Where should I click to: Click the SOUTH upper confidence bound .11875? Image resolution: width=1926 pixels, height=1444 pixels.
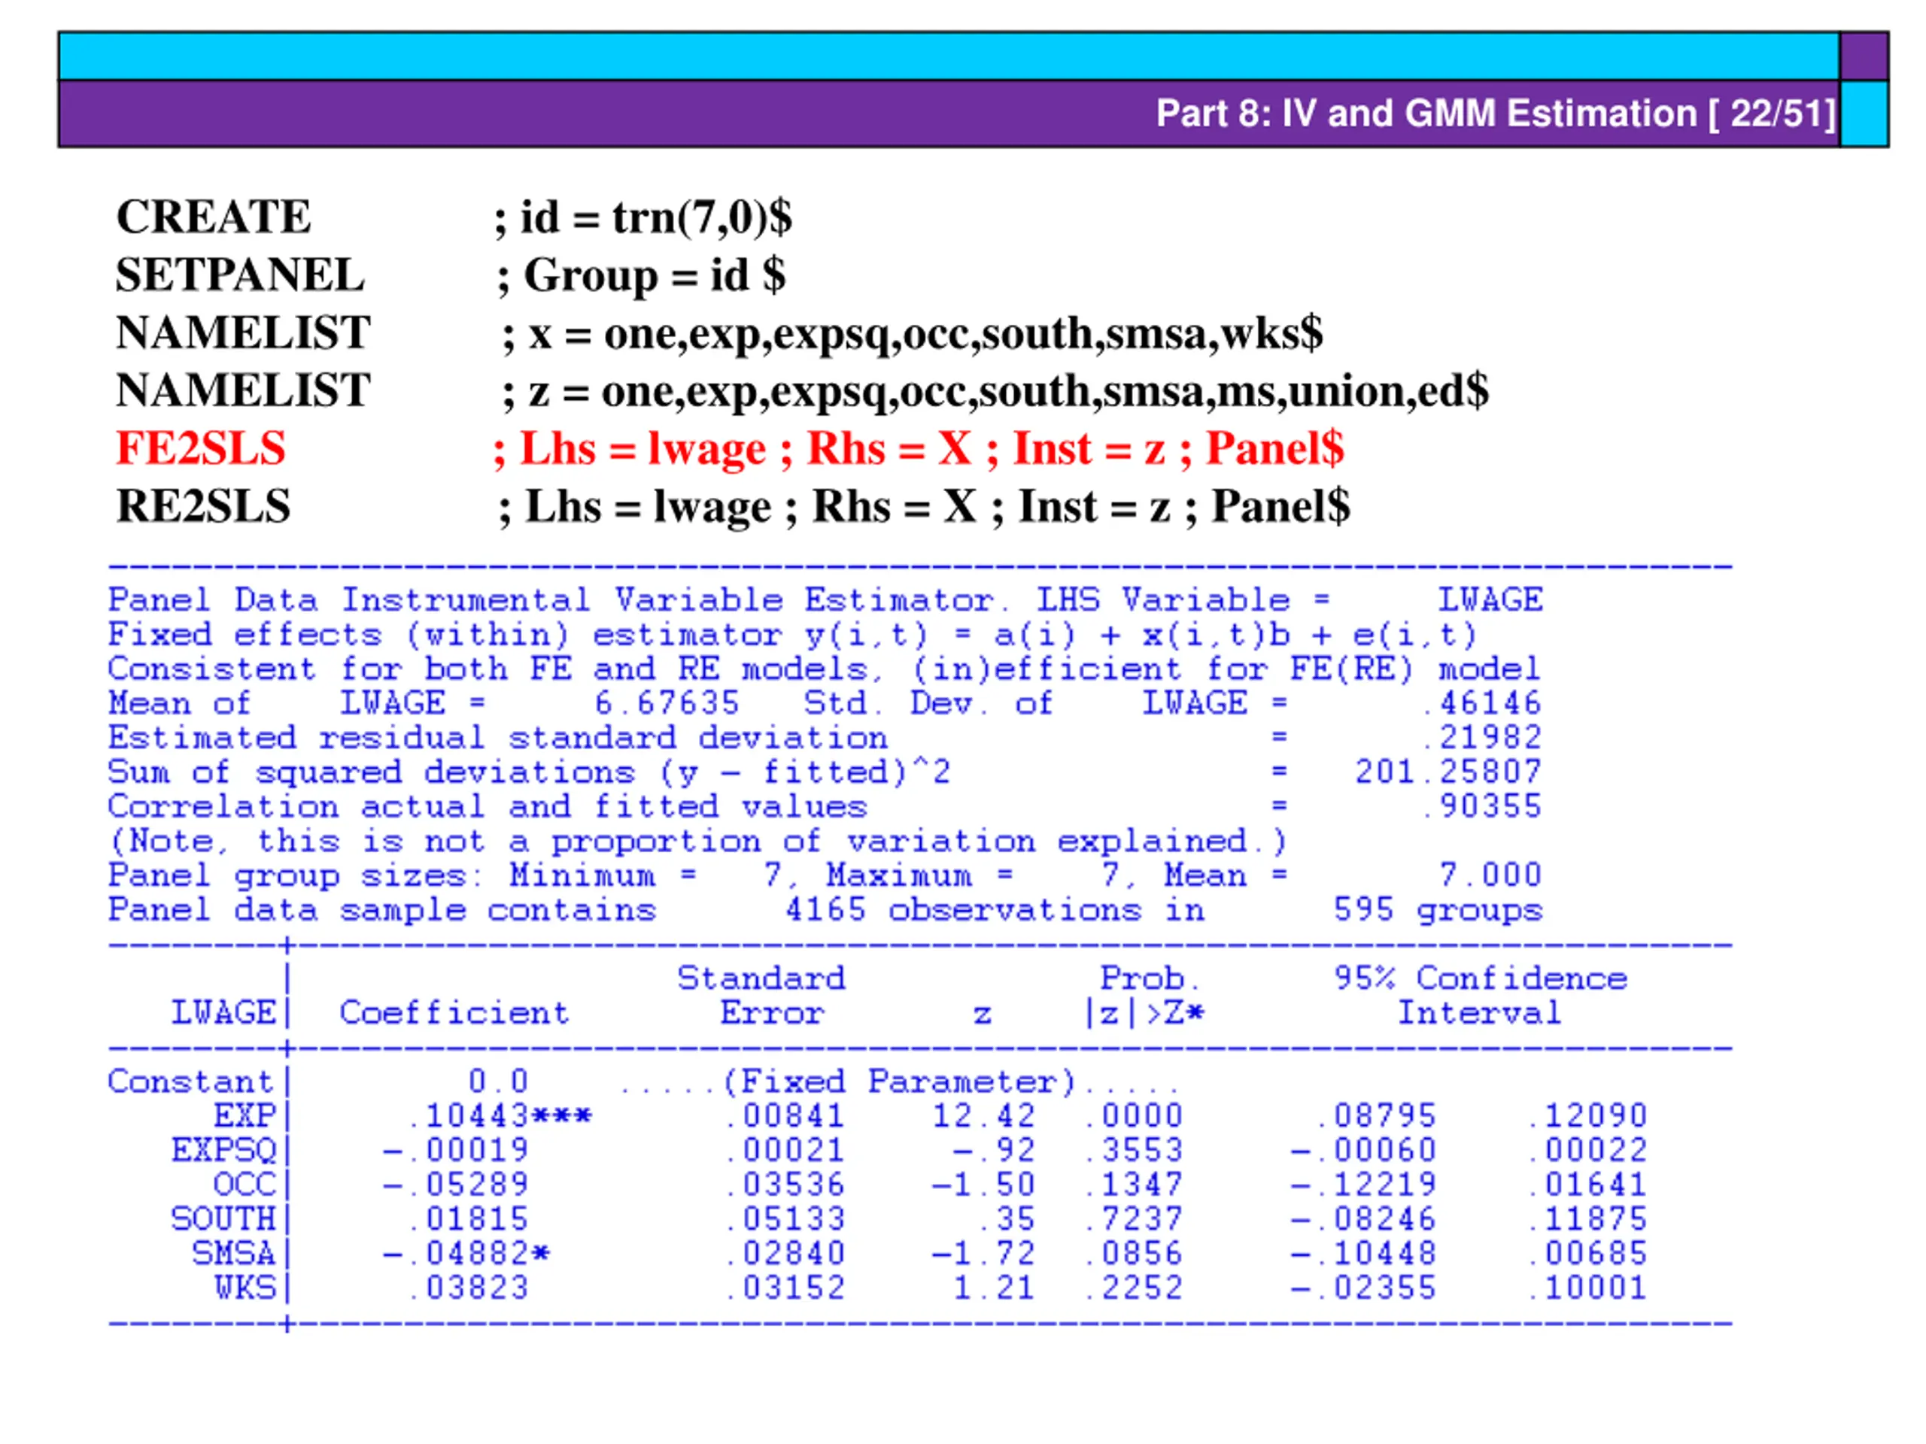pyautogui.click(x=1588, y=1219)
